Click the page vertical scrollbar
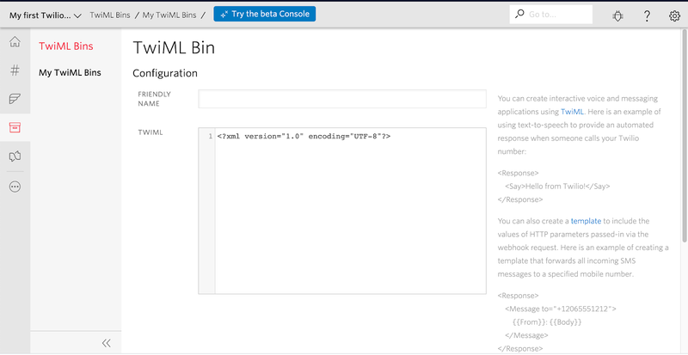This screenshot has height=355, width=688. (x=685, y=135)
